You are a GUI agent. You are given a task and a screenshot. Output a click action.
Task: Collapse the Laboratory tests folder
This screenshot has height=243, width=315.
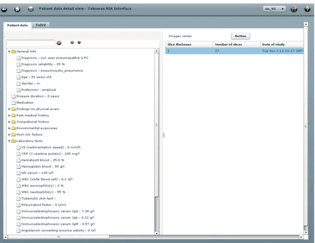(x=9, y=141)
